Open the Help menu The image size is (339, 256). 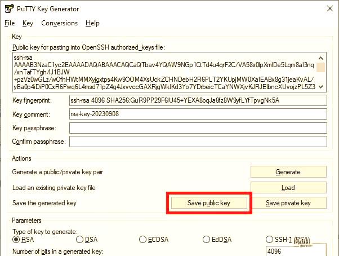[x=92, y=23]
